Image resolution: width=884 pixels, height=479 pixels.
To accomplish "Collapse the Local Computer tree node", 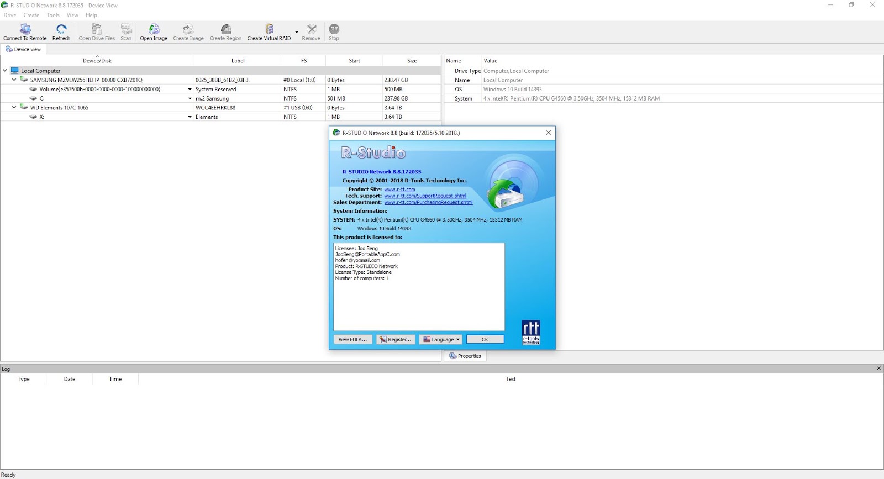I will point(5,71).
